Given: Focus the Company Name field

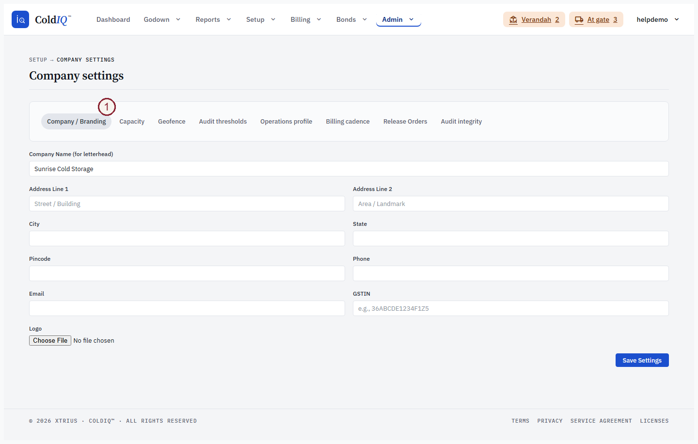Looking at the screenshot, I should pos(349,169).
